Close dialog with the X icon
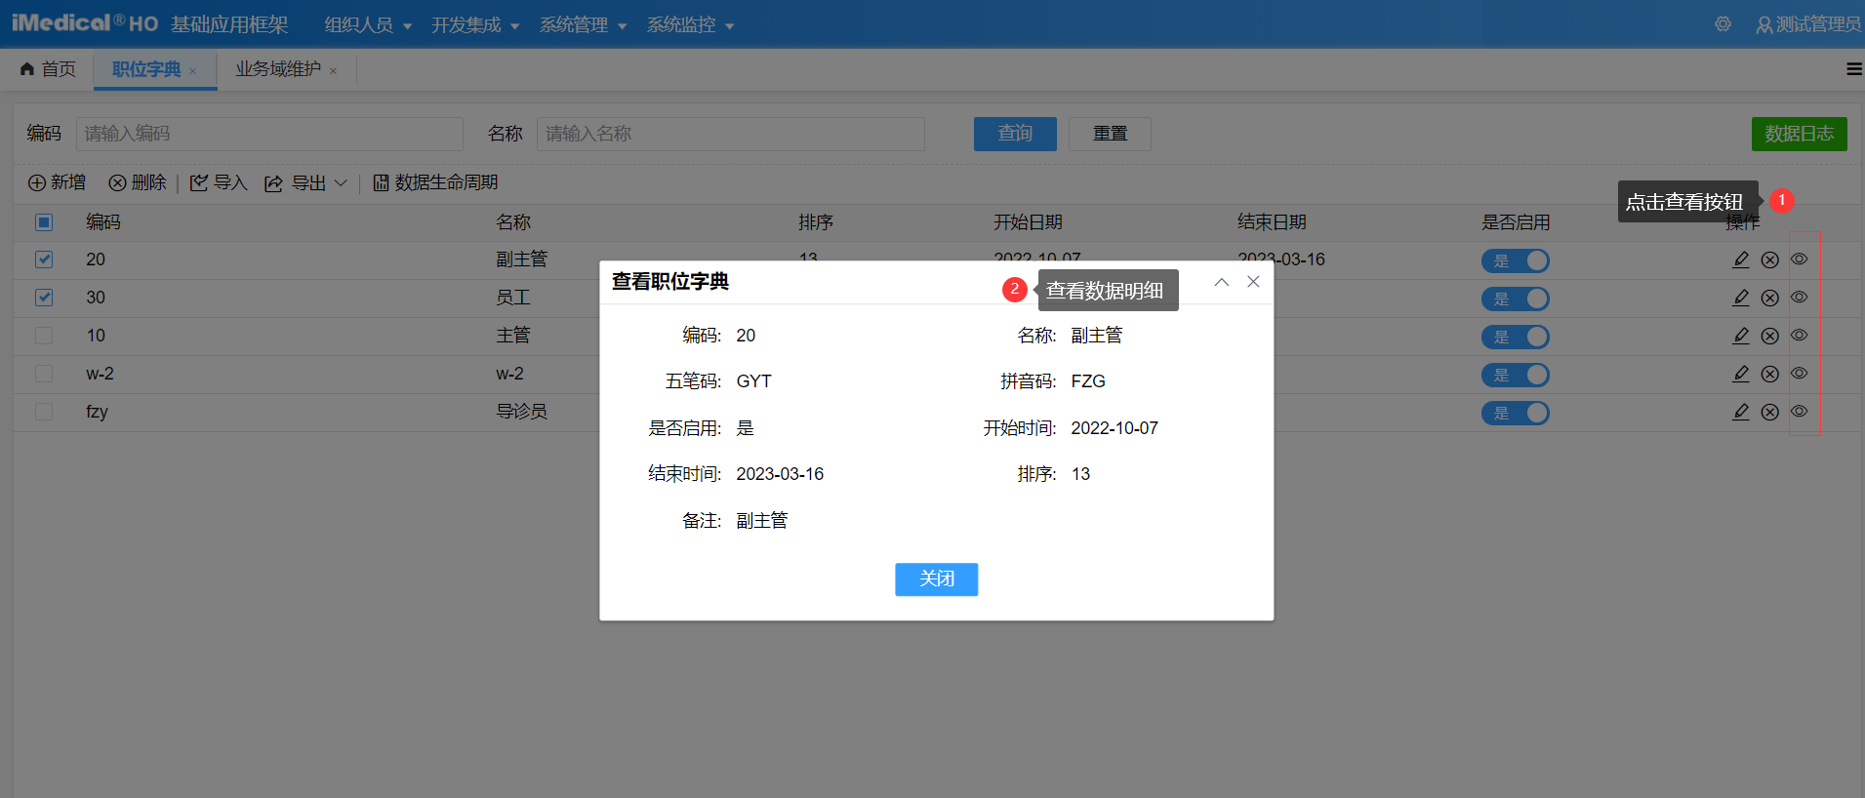Screen dimensions: 1865x798 tap(1254, 282)
